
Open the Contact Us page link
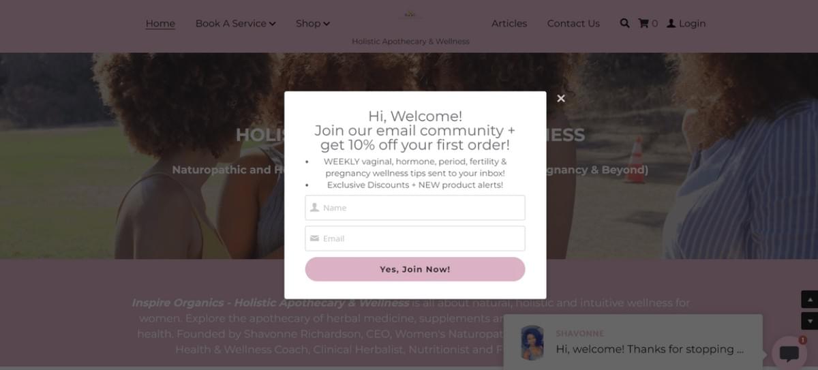point(573,23)
